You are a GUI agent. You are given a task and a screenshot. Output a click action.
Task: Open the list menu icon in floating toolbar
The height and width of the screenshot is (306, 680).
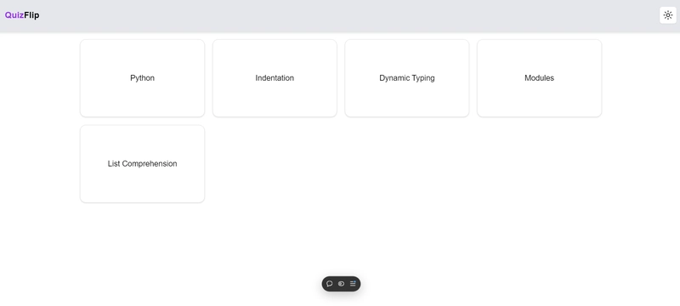click(353, 284)
